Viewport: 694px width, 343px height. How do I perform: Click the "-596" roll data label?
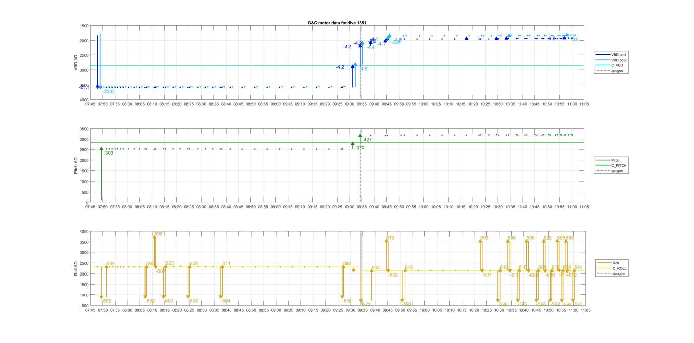tap(541, 304)
